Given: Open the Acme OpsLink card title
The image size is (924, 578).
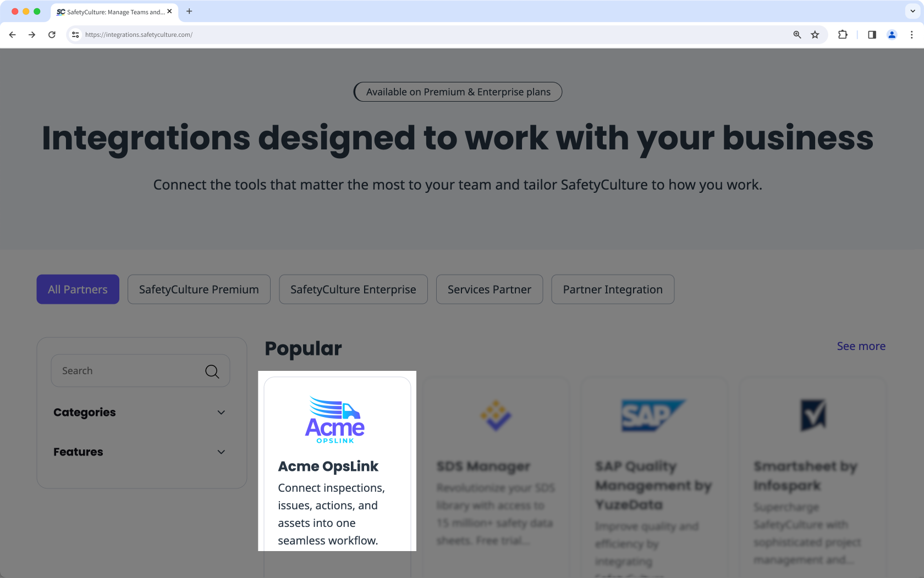Looking at the screenshot, I should [328, 466].
